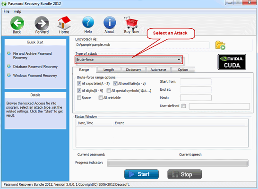The image size is (258, 189).
Task: Click the Current password label
Action: [91, 155]
